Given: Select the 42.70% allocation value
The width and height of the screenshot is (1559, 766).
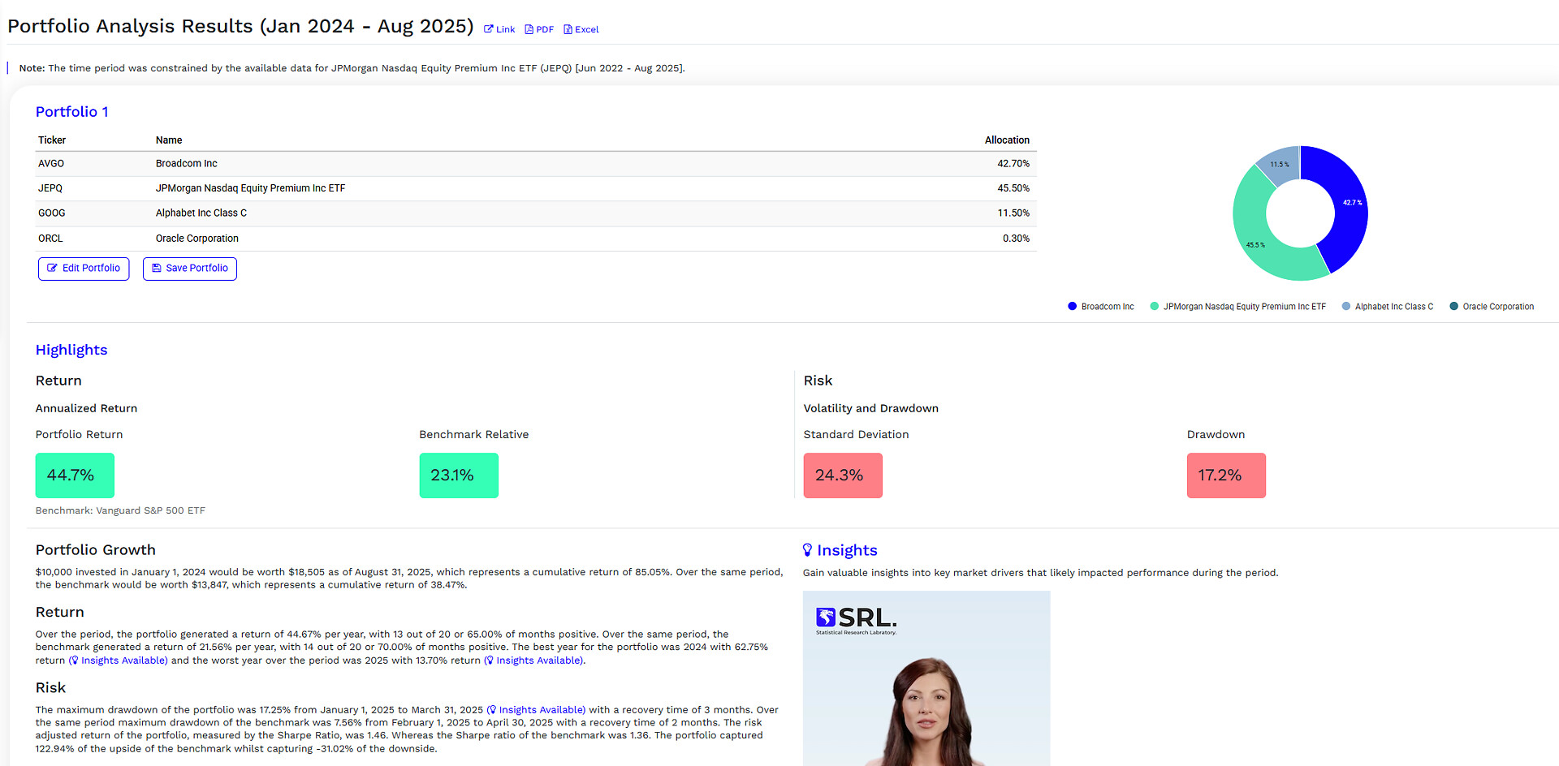Looking at the screenshot, I should click(x=1013, y=164).
